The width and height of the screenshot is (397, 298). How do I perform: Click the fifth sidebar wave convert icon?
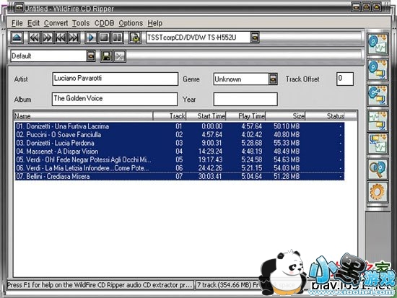click(378, 144)
